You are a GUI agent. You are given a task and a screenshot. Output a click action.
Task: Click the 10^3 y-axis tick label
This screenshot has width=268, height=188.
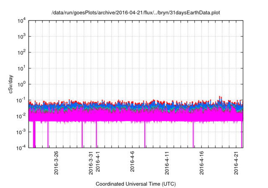21,37
